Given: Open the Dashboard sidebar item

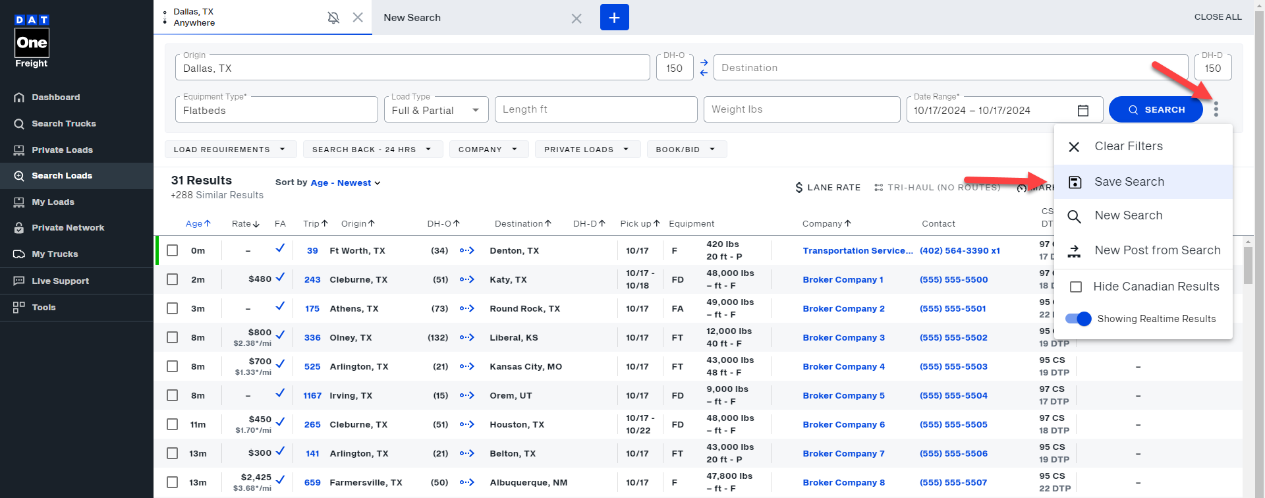Looking at the screenshot, I should click(55, 97).
